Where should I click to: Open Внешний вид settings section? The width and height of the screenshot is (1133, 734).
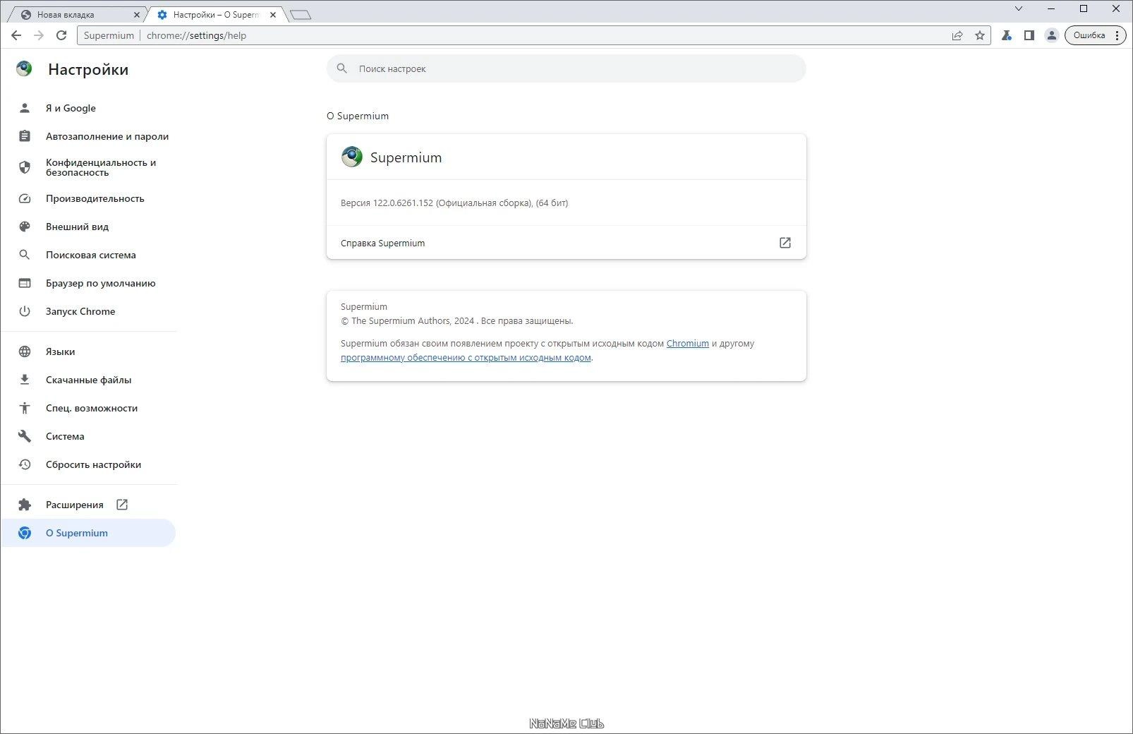click(x=88, y=227)
